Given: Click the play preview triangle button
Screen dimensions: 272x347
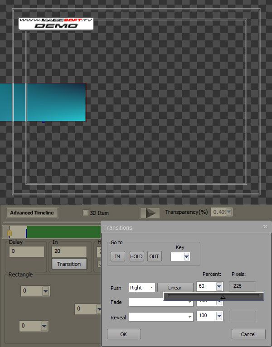Looking at the screenshot, I should pos(150,213).
